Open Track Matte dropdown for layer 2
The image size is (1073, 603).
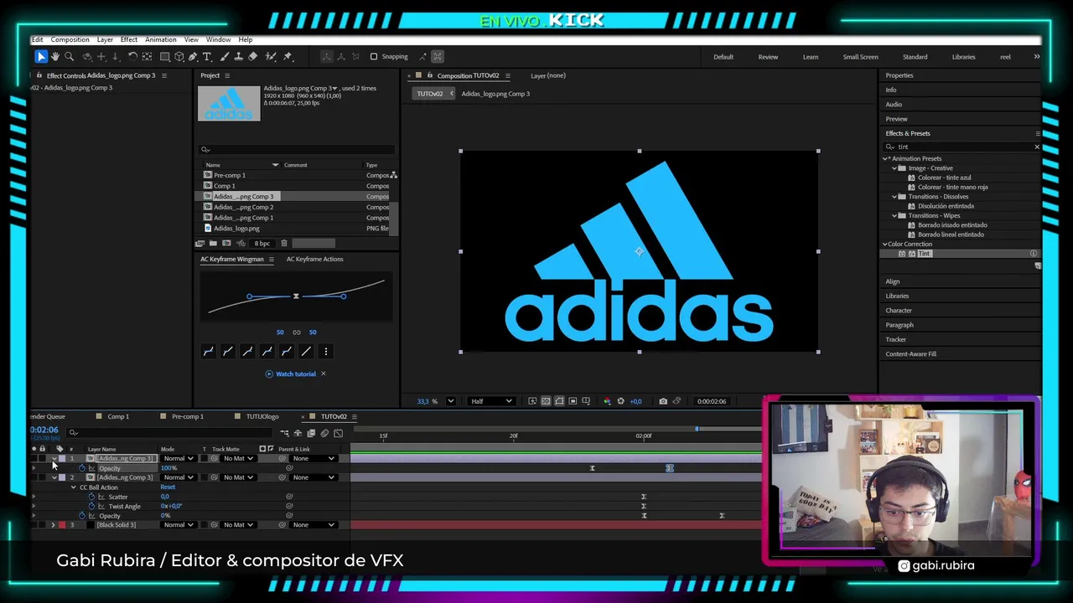238,477
